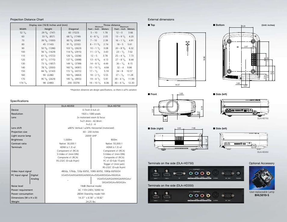Click the Terminals on the side (DLA-HD750) heading
Viewport: 287px width, 222px height.
(x=171, y=163)
